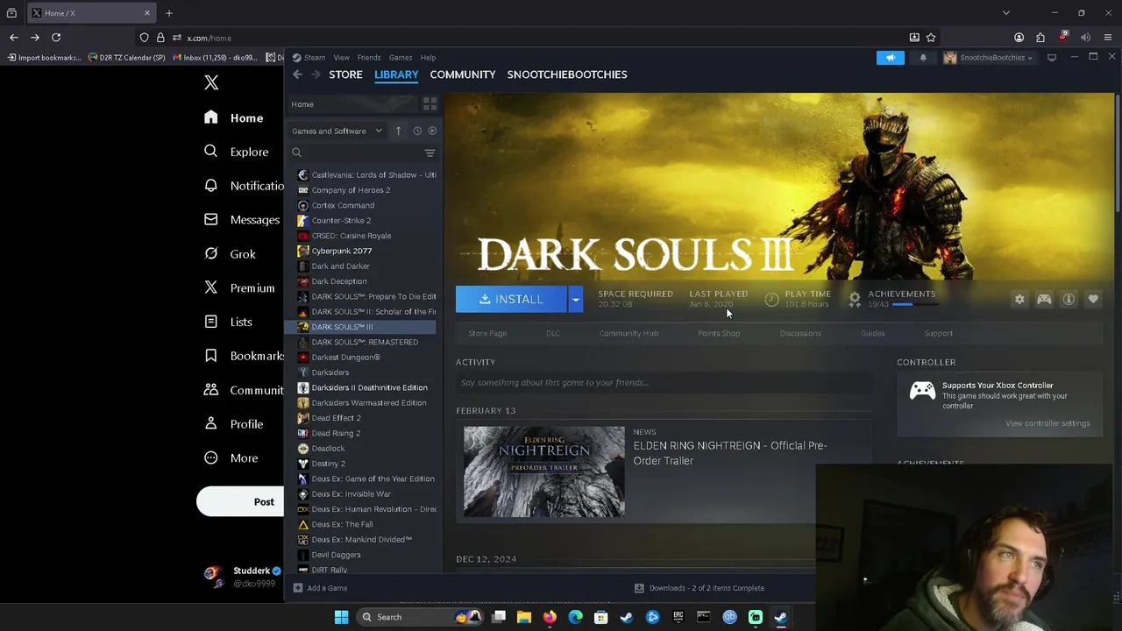
Task: Open Downloads status at bottom
Action: click(699, 588)
